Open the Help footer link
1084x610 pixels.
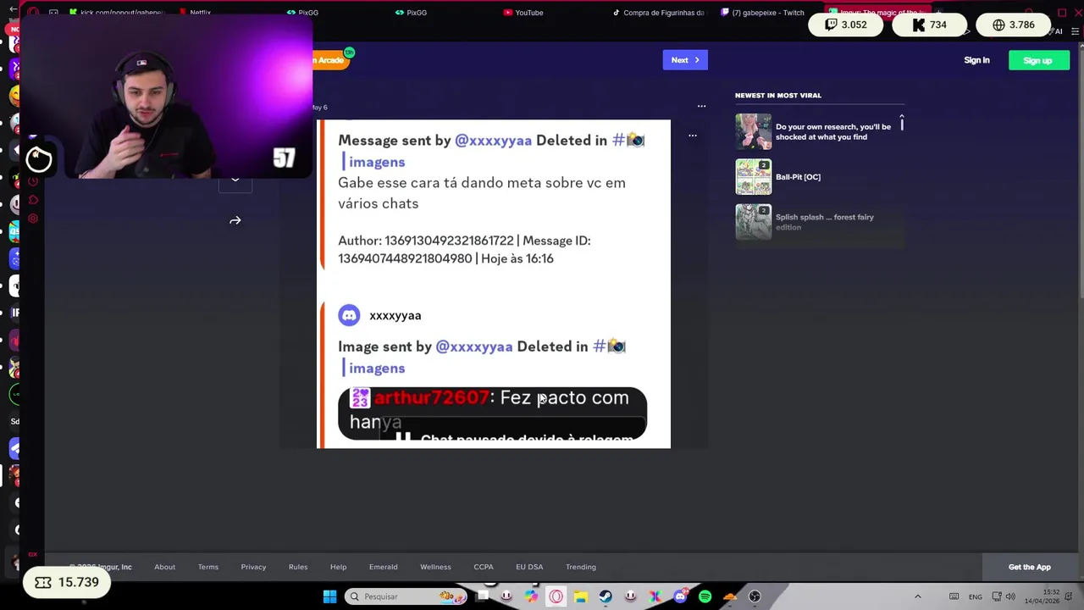point(338,567)
